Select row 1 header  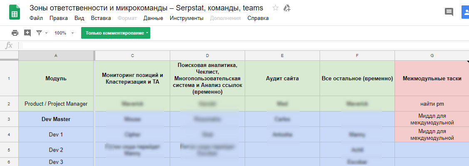click(x=9, y=78)
